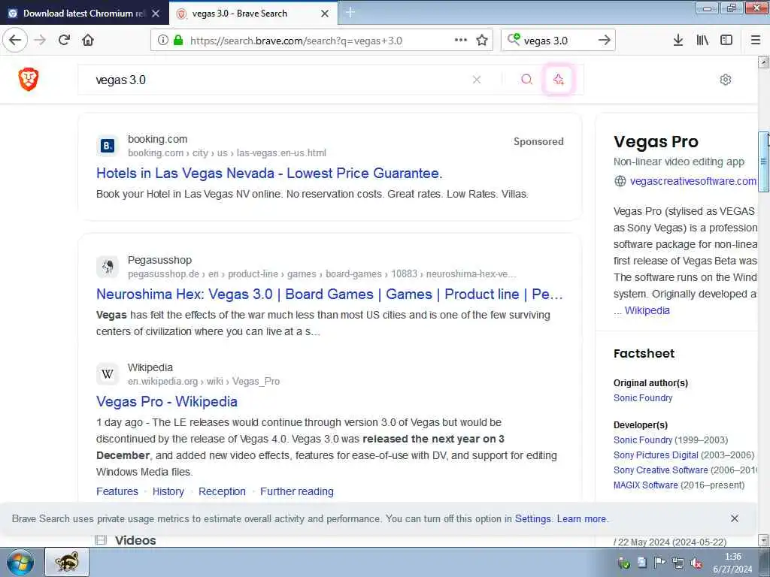Jump to Wikipedia Reception section
Image resolution: width=770 pixels, height=577 pixels.
pyautogui.click(x=222, y=491)
